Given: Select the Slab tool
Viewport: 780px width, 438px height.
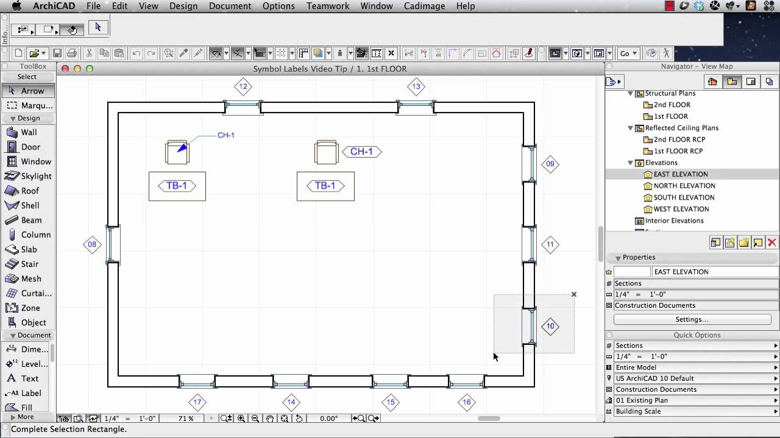Looking at the screenshot, I should click(28, 249).
